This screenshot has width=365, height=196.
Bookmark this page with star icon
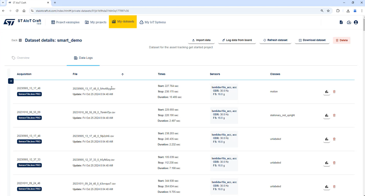(x=328, y=11)
